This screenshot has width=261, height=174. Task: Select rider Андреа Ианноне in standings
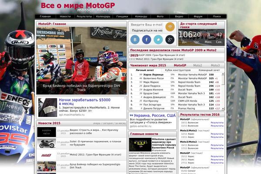(153, 90)
